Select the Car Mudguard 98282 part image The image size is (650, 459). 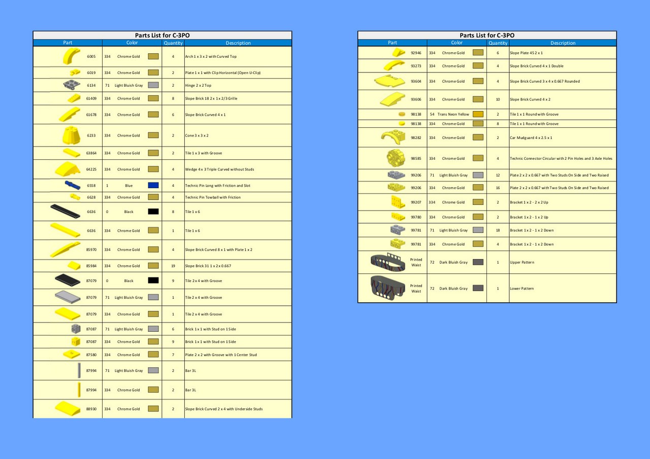[x=393, y=137]
